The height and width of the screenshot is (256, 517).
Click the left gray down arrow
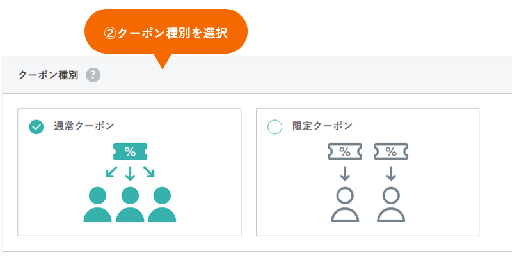point(345,174)
